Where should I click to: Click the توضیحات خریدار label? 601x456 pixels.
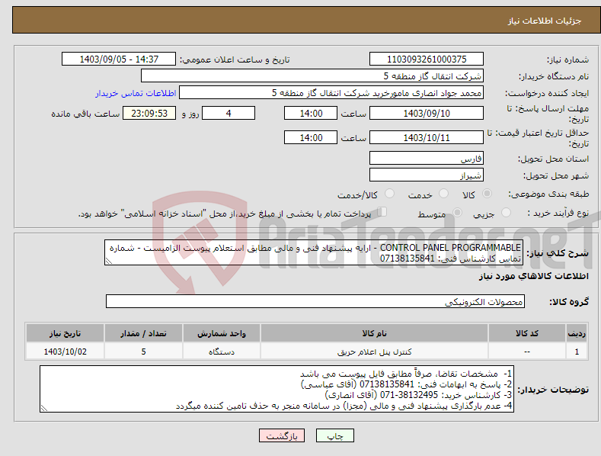click(x=553, y=390)
